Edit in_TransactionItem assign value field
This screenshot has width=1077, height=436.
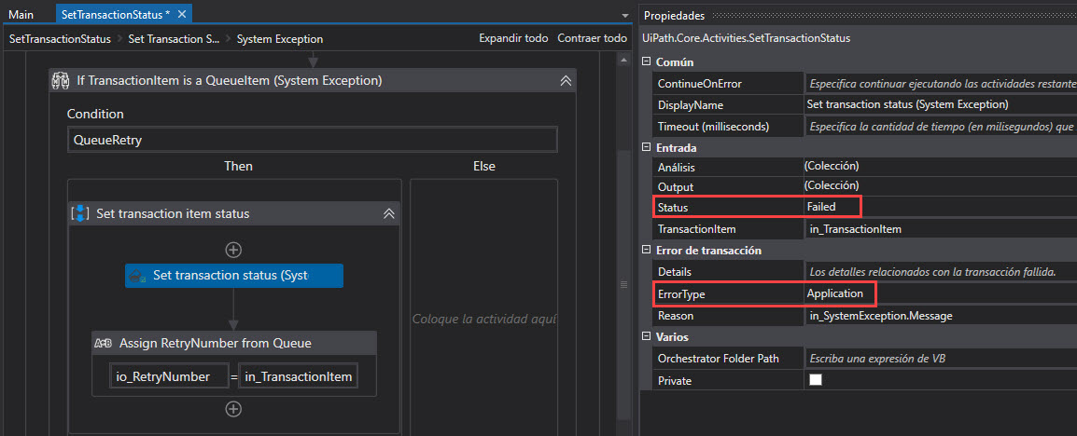tap(298, 376)
